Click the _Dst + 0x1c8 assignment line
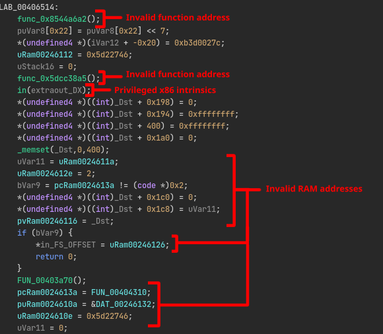383x334 pixels. tap(118, 209)
